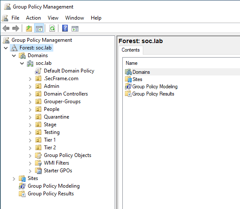Click the Refresh toolbar icon
The image size is (240, 209).
[x=52, y=28]
